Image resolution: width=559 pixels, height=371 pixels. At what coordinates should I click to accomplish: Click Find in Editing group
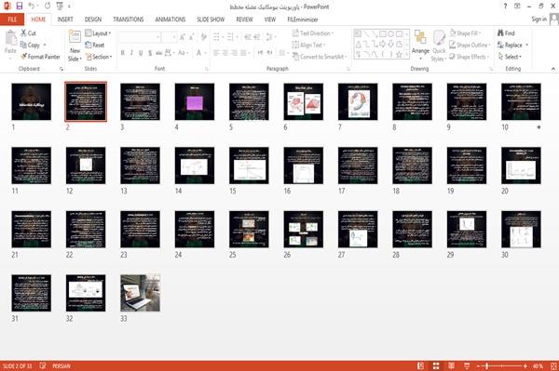click(x=506, y=33)
